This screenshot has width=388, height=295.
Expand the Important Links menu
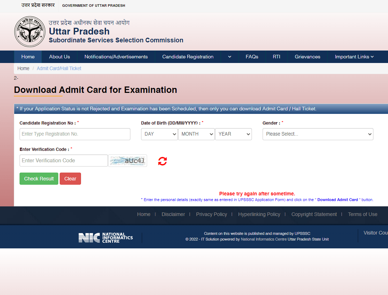click(x=354, y=57)
